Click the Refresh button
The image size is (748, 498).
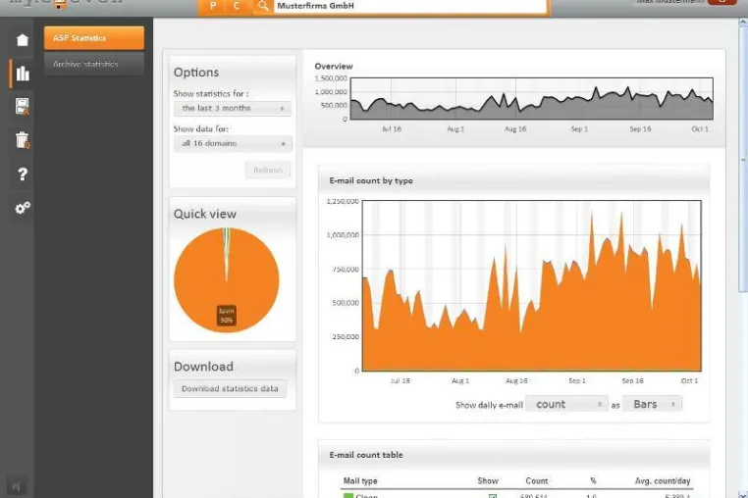[x=268, y=171]
